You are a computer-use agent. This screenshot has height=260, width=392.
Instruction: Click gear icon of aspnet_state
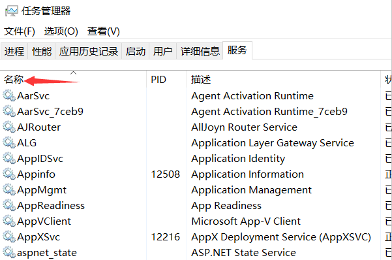(9, 252)
